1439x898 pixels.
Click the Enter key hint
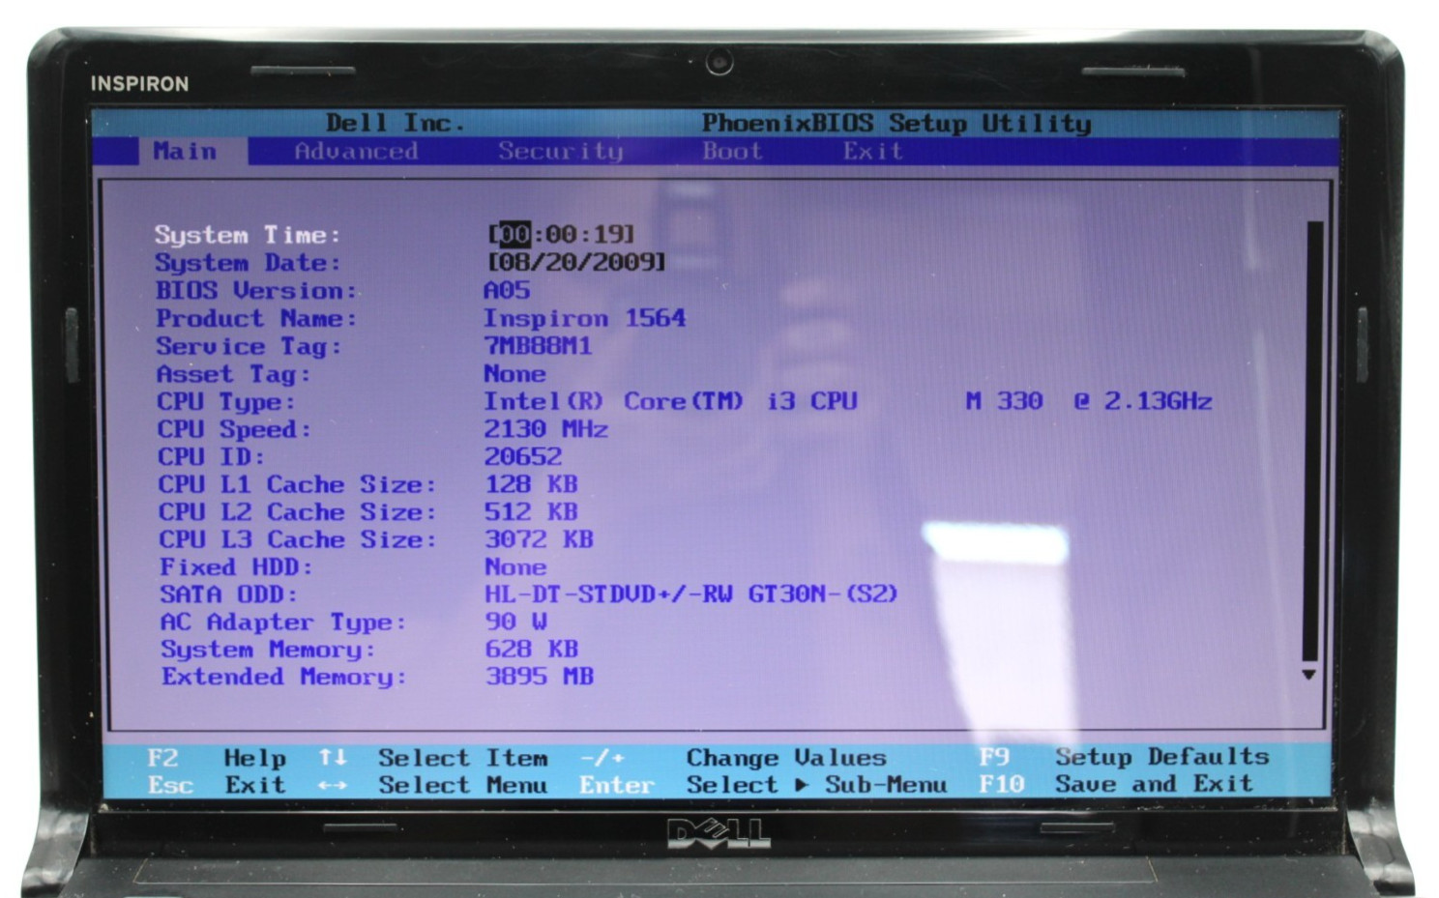coord(617,785)
